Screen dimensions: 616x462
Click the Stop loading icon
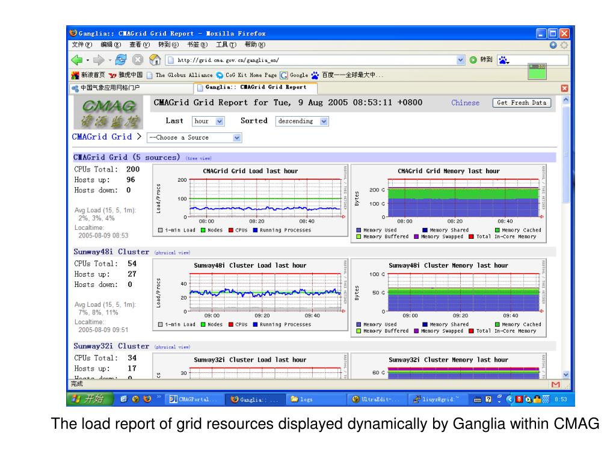coord(138,60)
